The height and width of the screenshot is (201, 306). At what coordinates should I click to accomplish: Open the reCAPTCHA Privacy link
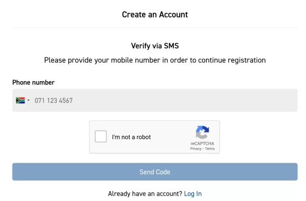[196, 148]
